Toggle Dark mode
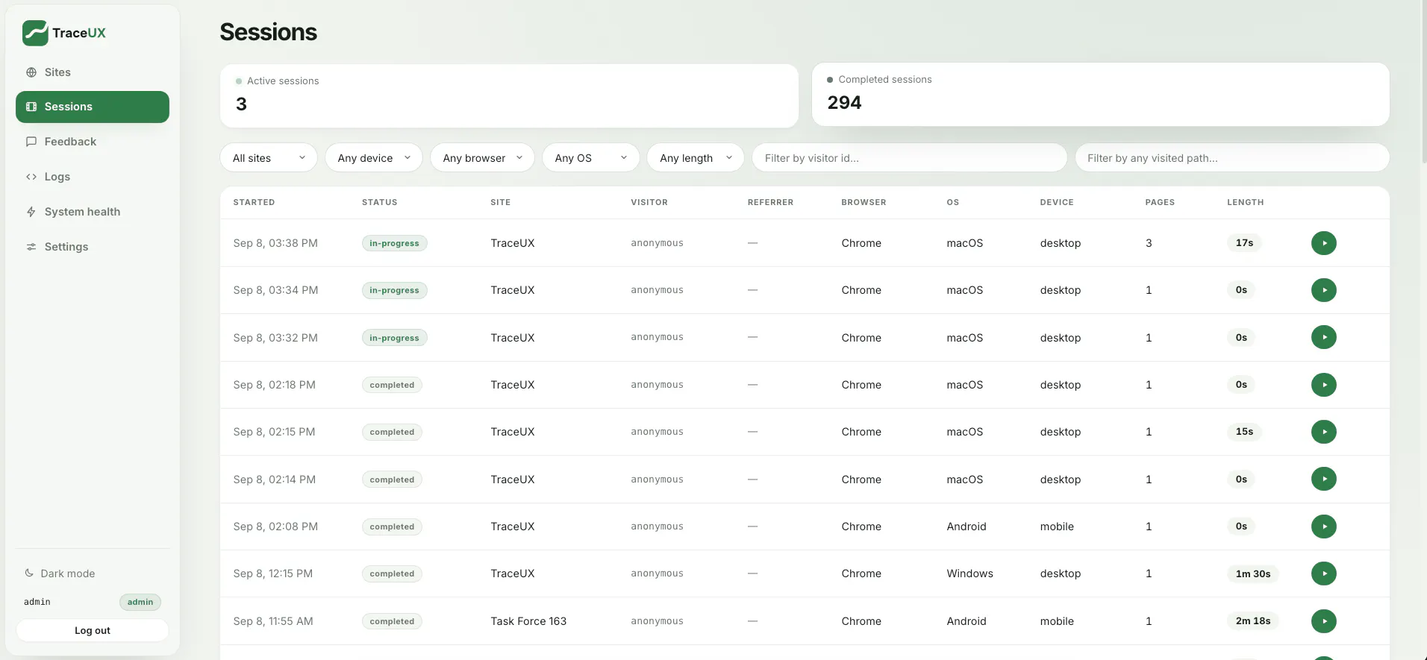The image size is (1427, 660). [x=60, y=573]
